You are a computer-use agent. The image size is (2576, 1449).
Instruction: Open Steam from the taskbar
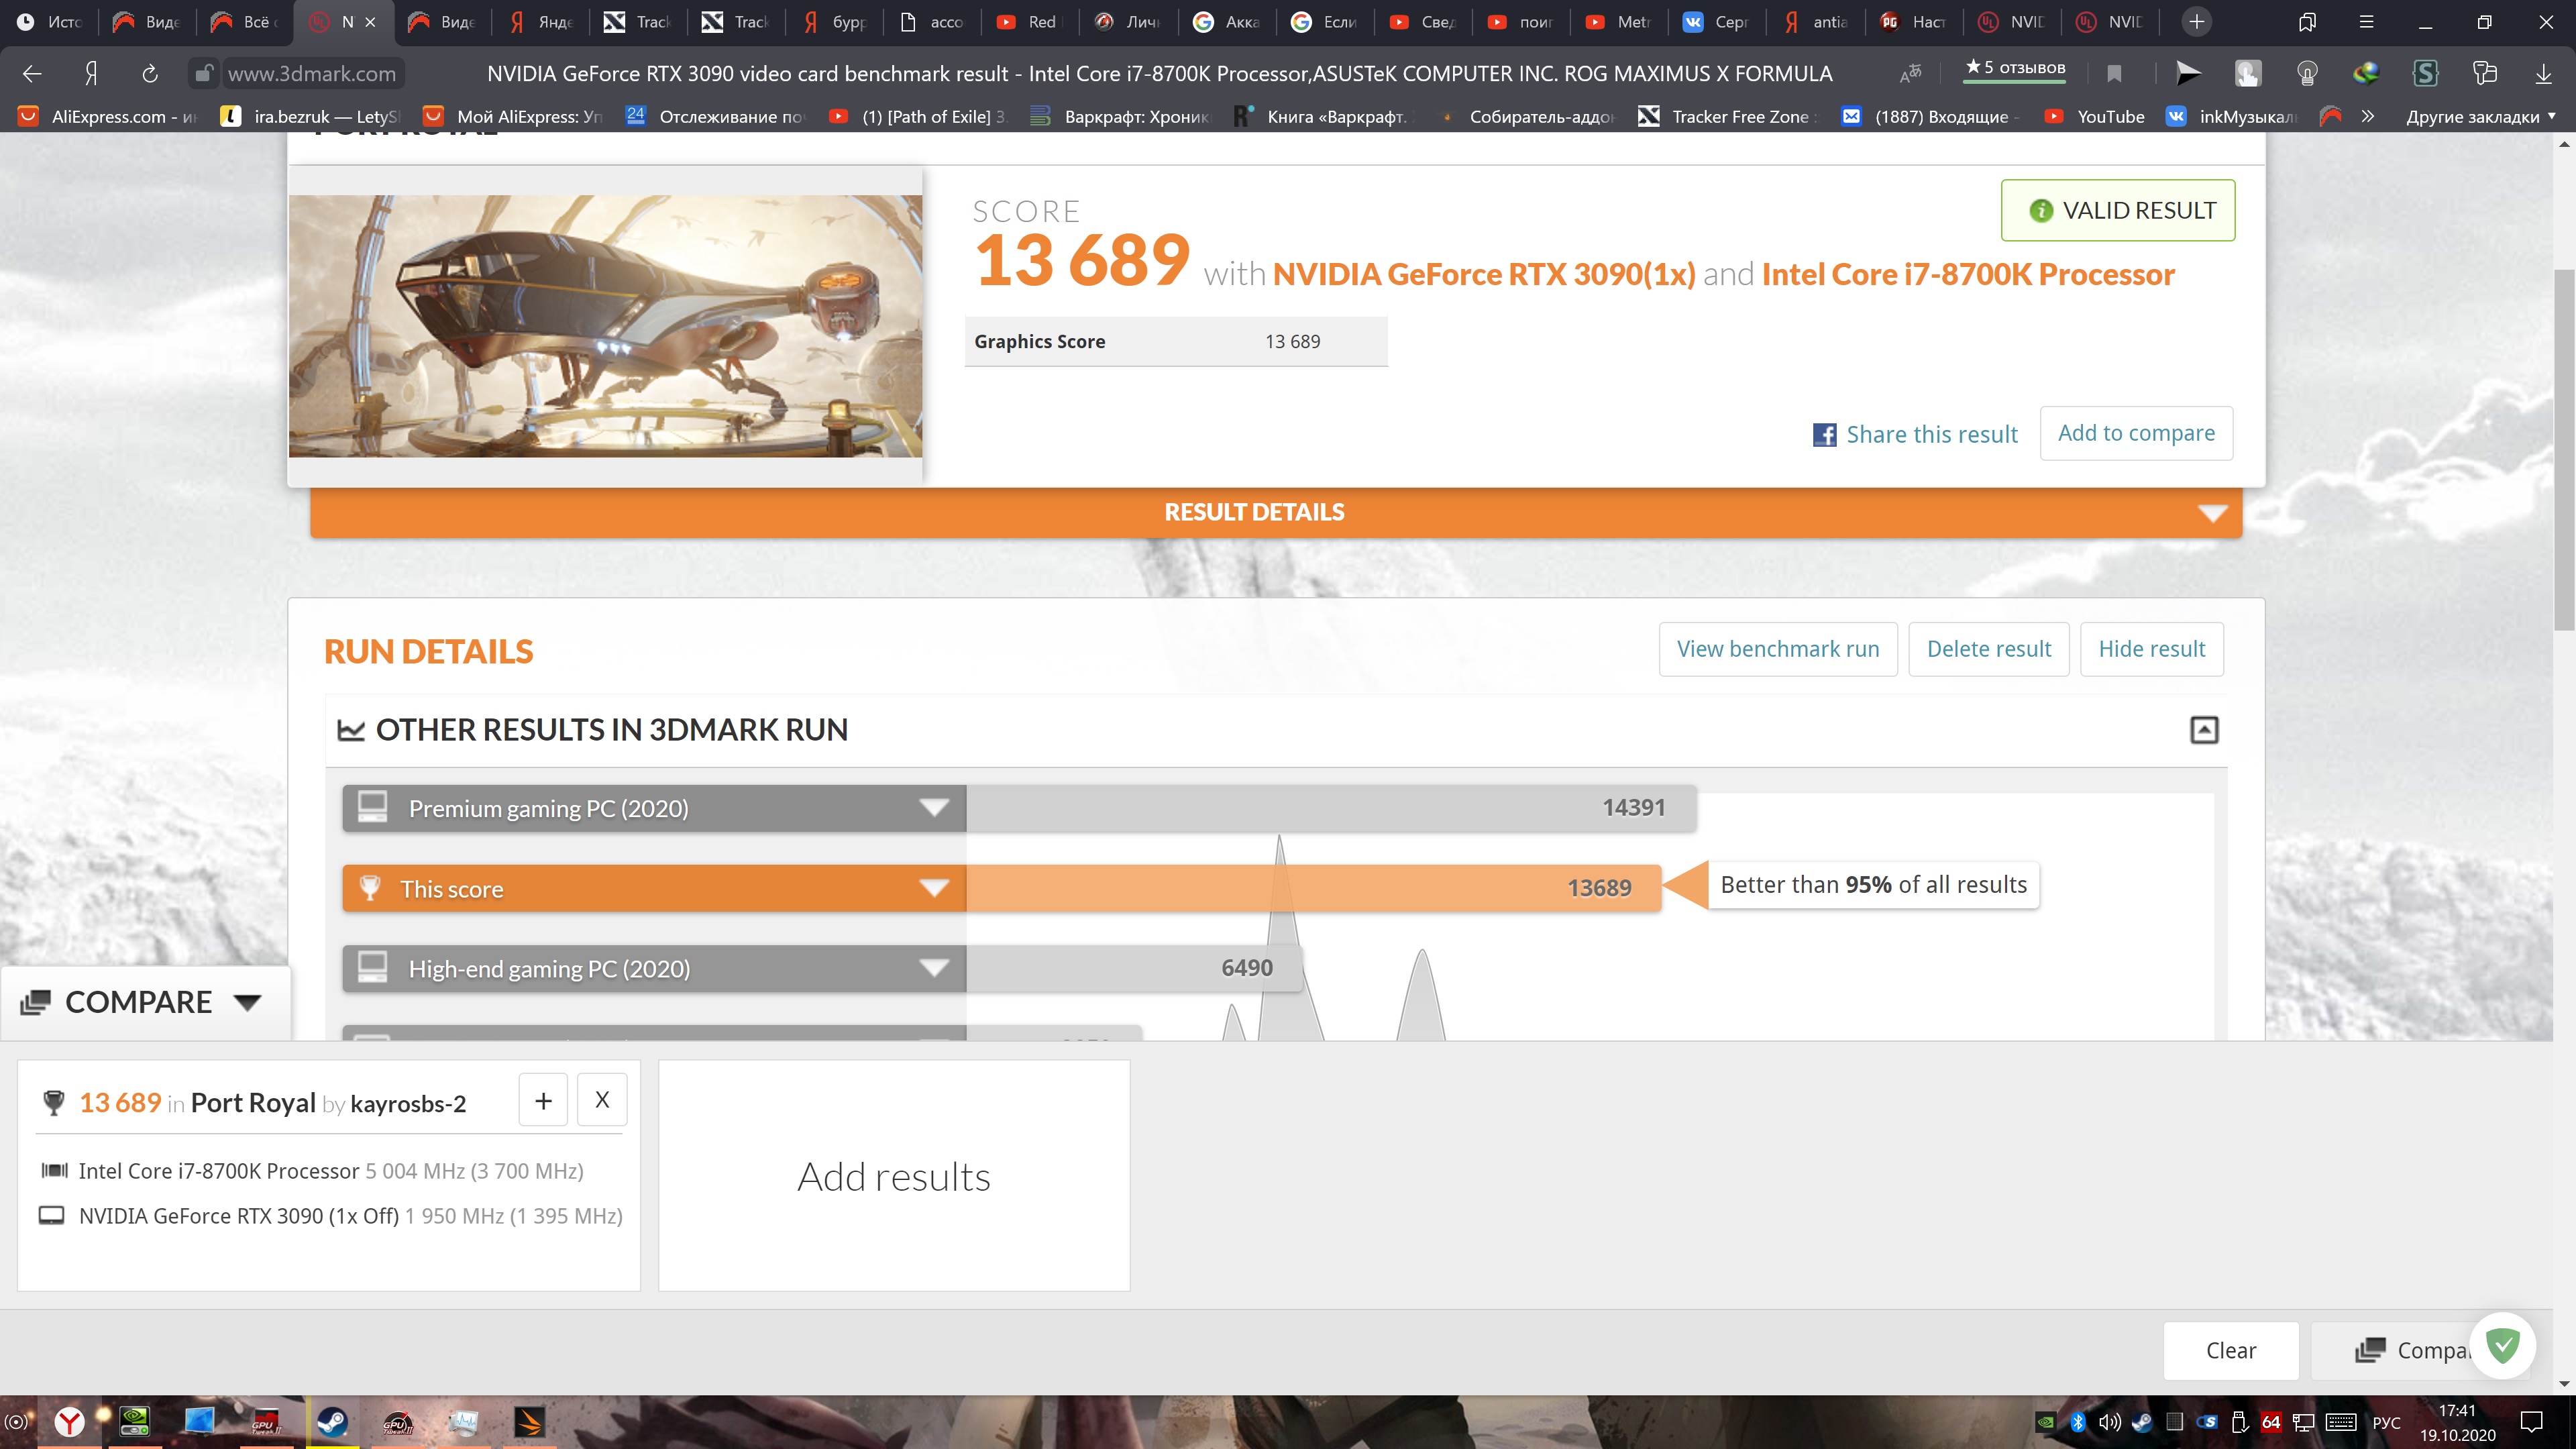coord(332,1421)
